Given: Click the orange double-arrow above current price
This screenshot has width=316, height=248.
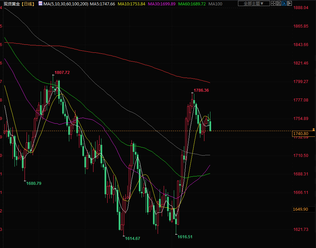Looking at the screenshot, I should 314,129.
